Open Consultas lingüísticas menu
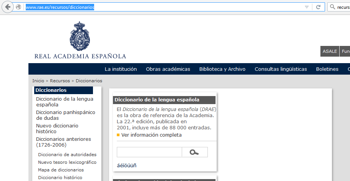This screenshot has height=181, width=350. 281,69
